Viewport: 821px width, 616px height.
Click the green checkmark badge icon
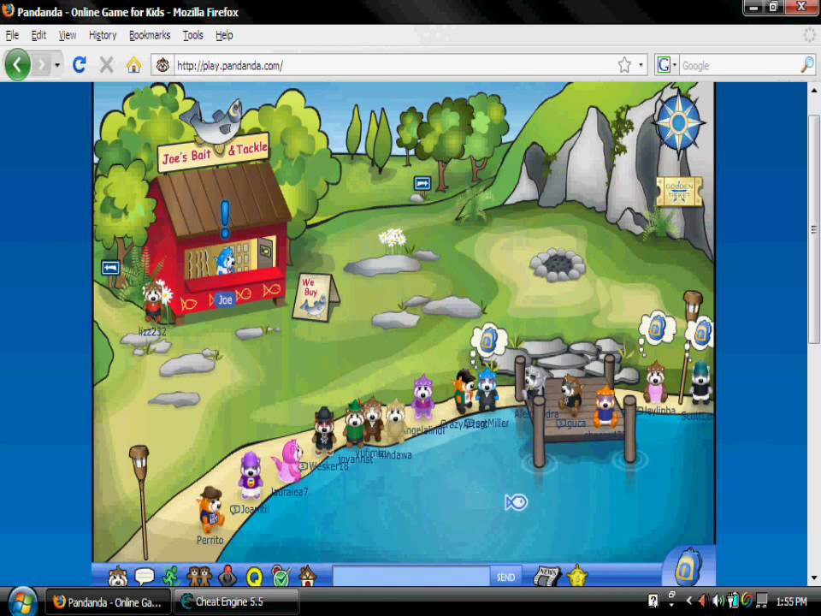tap(281, 577)
